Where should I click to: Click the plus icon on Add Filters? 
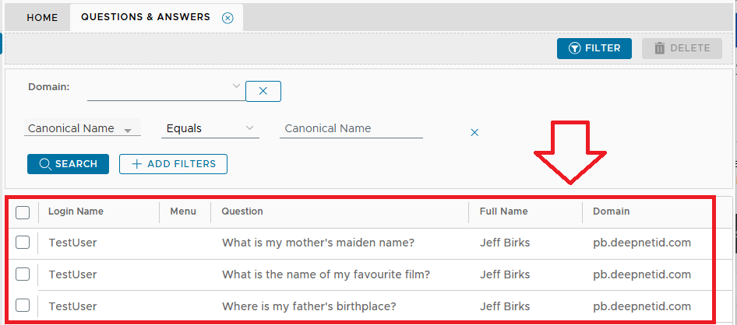point(137,164)
